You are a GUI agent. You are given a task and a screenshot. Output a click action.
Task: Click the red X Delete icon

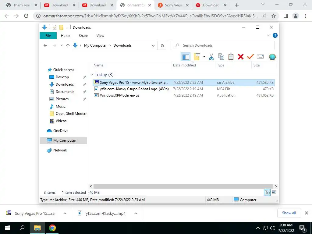coord(241,57)
